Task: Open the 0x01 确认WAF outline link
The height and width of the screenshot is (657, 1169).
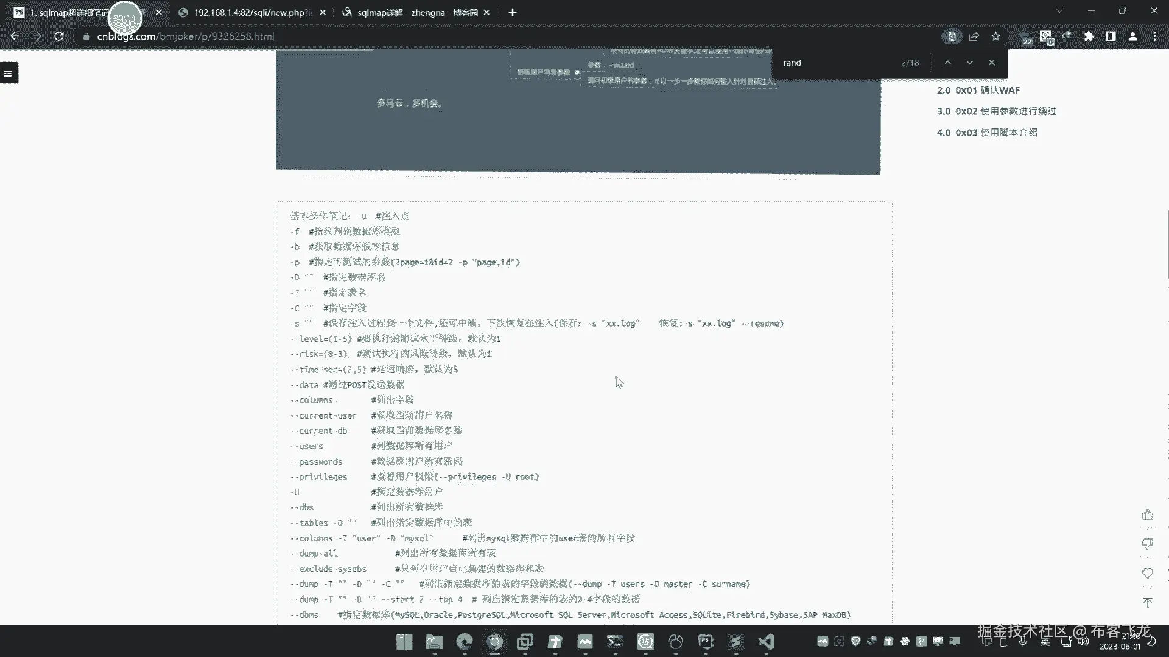Action: point(987,90)
